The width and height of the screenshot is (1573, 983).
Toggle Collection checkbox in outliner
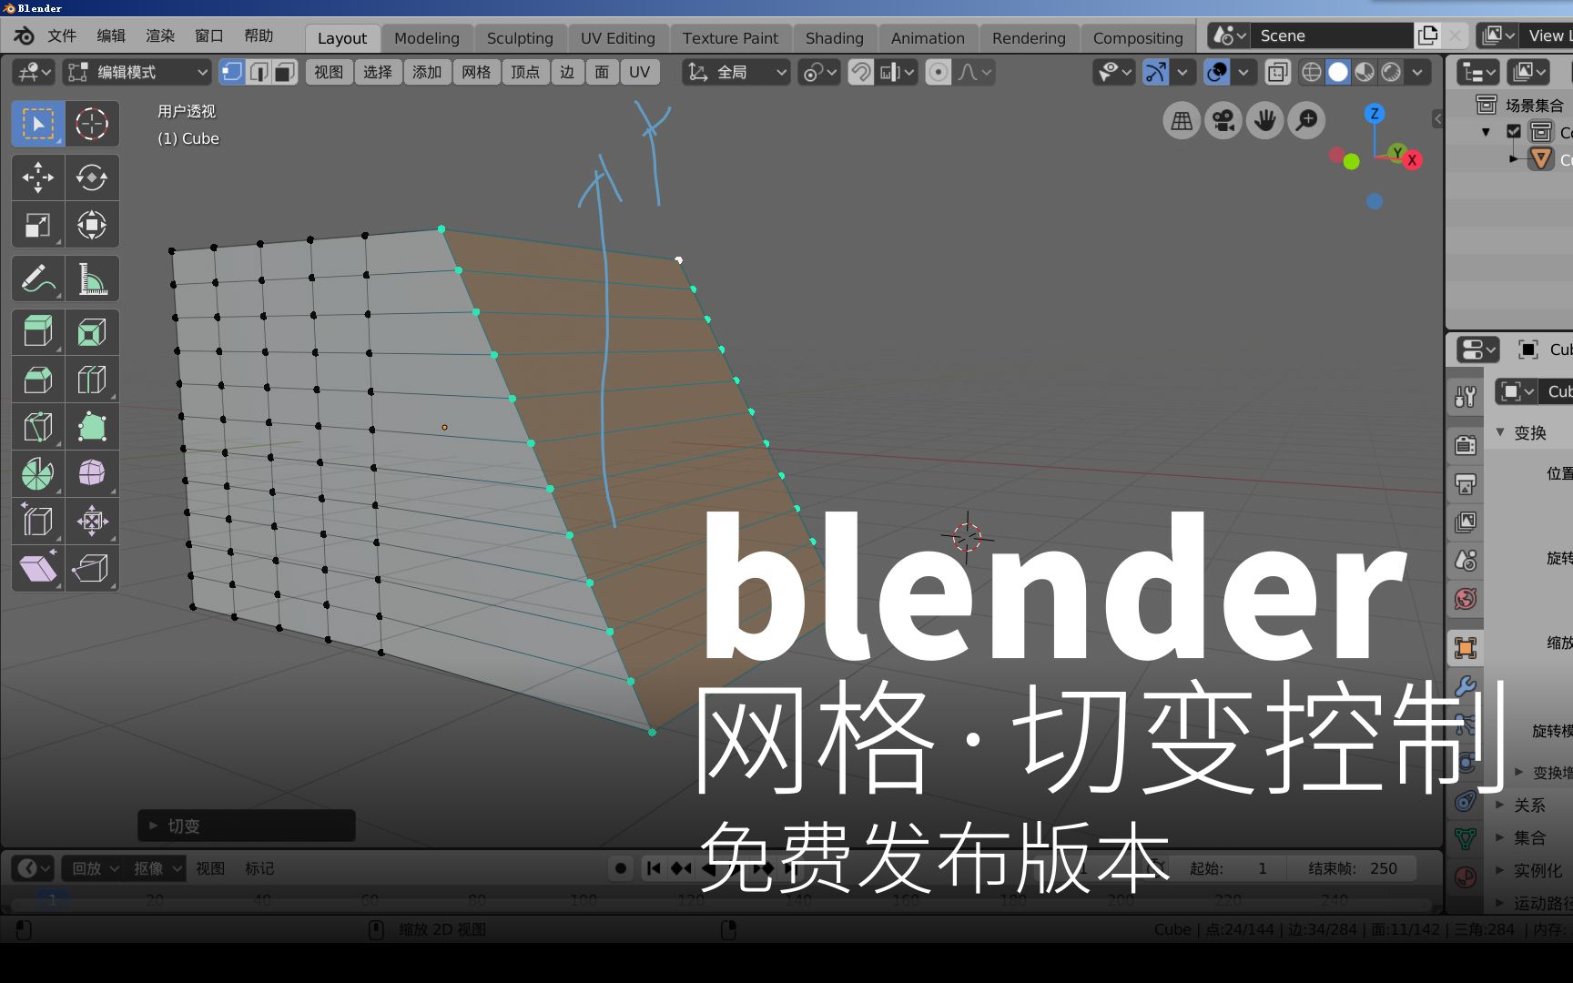pos(1514,132)
